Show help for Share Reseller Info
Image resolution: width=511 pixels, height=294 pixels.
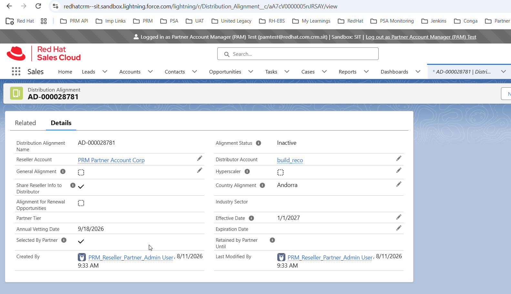pos(73,185)
